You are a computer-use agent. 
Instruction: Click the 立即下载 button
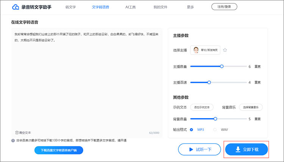point(247,150)
